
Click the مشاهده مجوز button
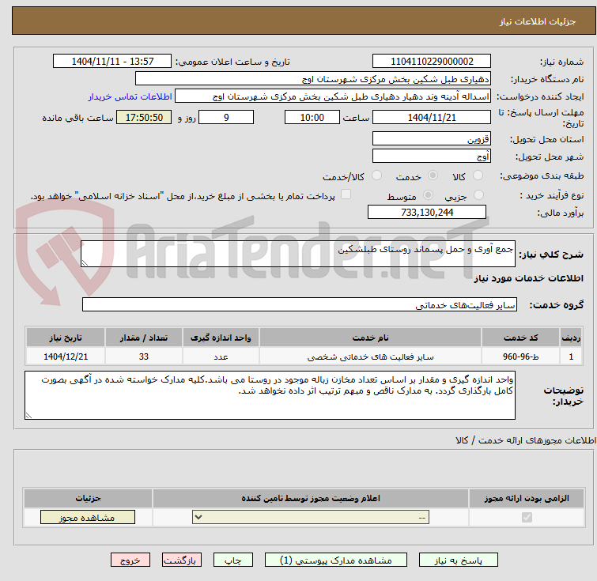click(x=88, y=518)
